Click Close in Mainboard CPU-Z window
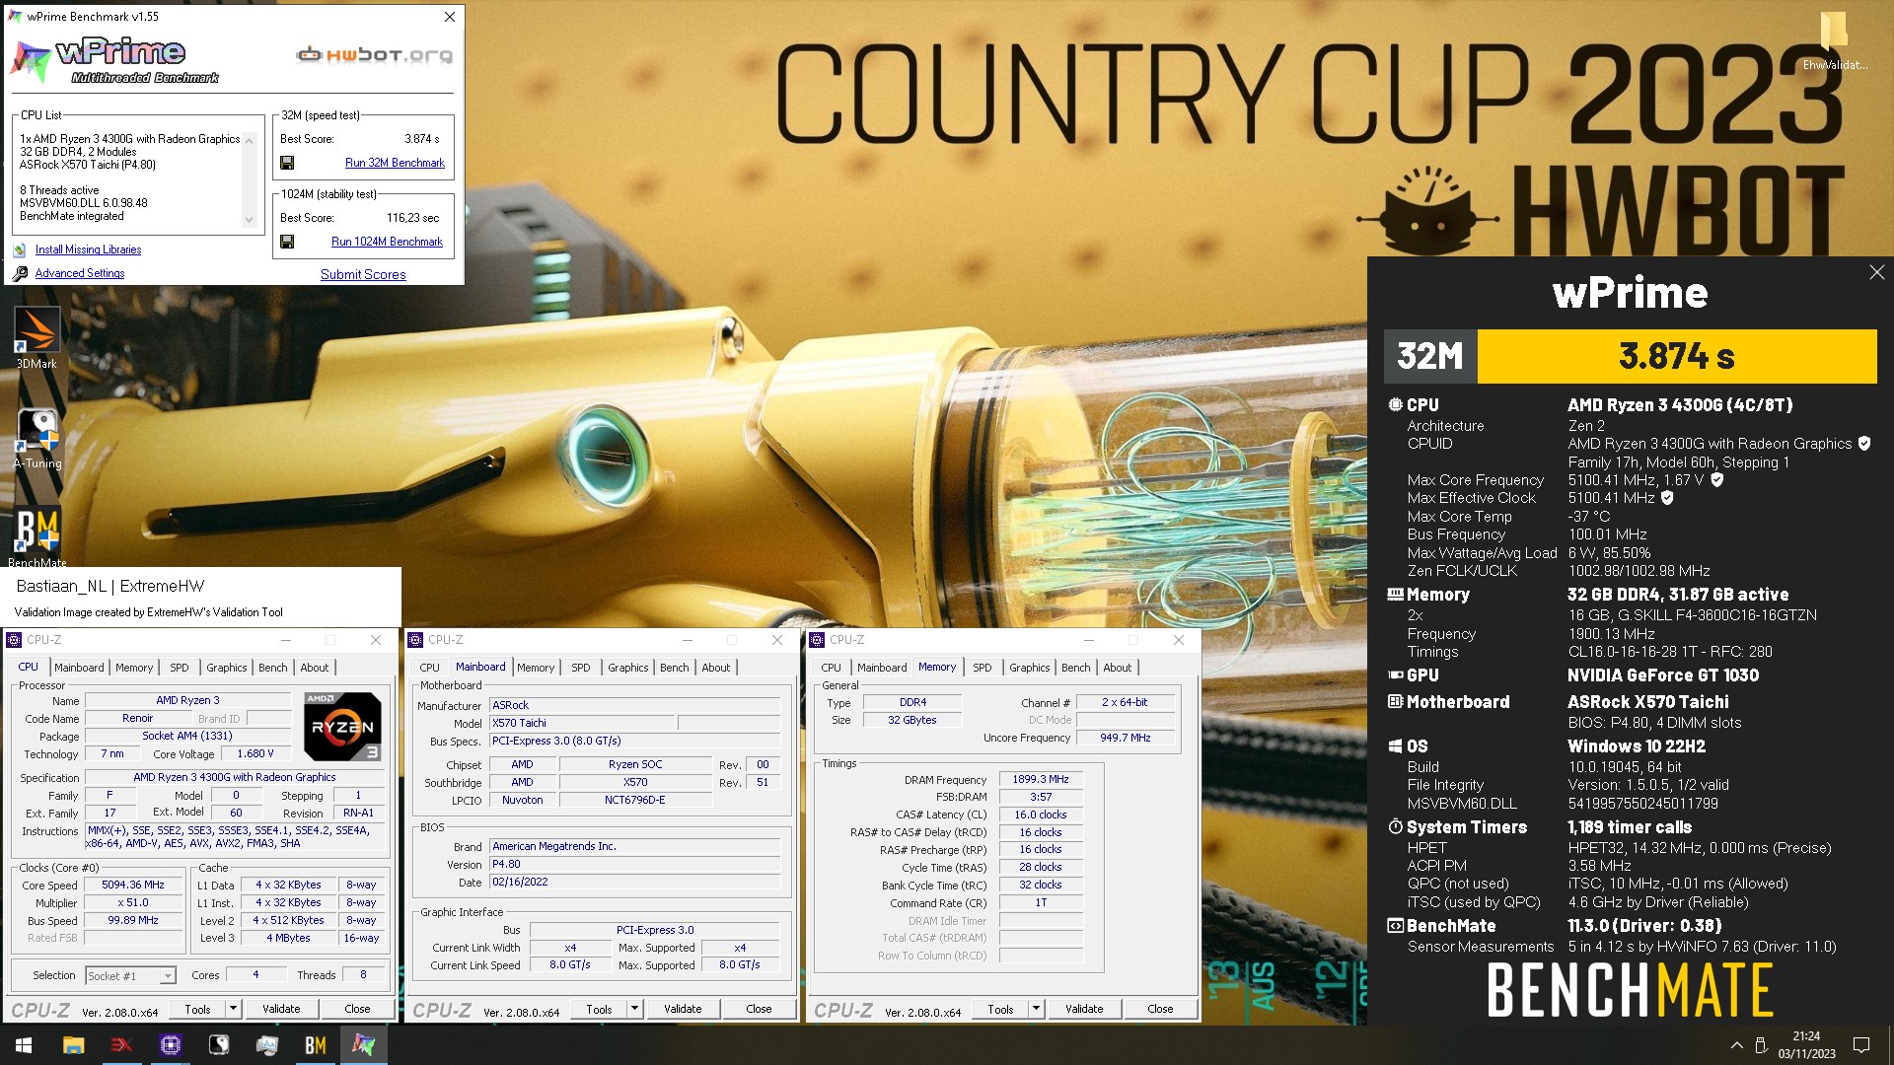The height and width of the screenshot is (1065, 1894). 759,1009
